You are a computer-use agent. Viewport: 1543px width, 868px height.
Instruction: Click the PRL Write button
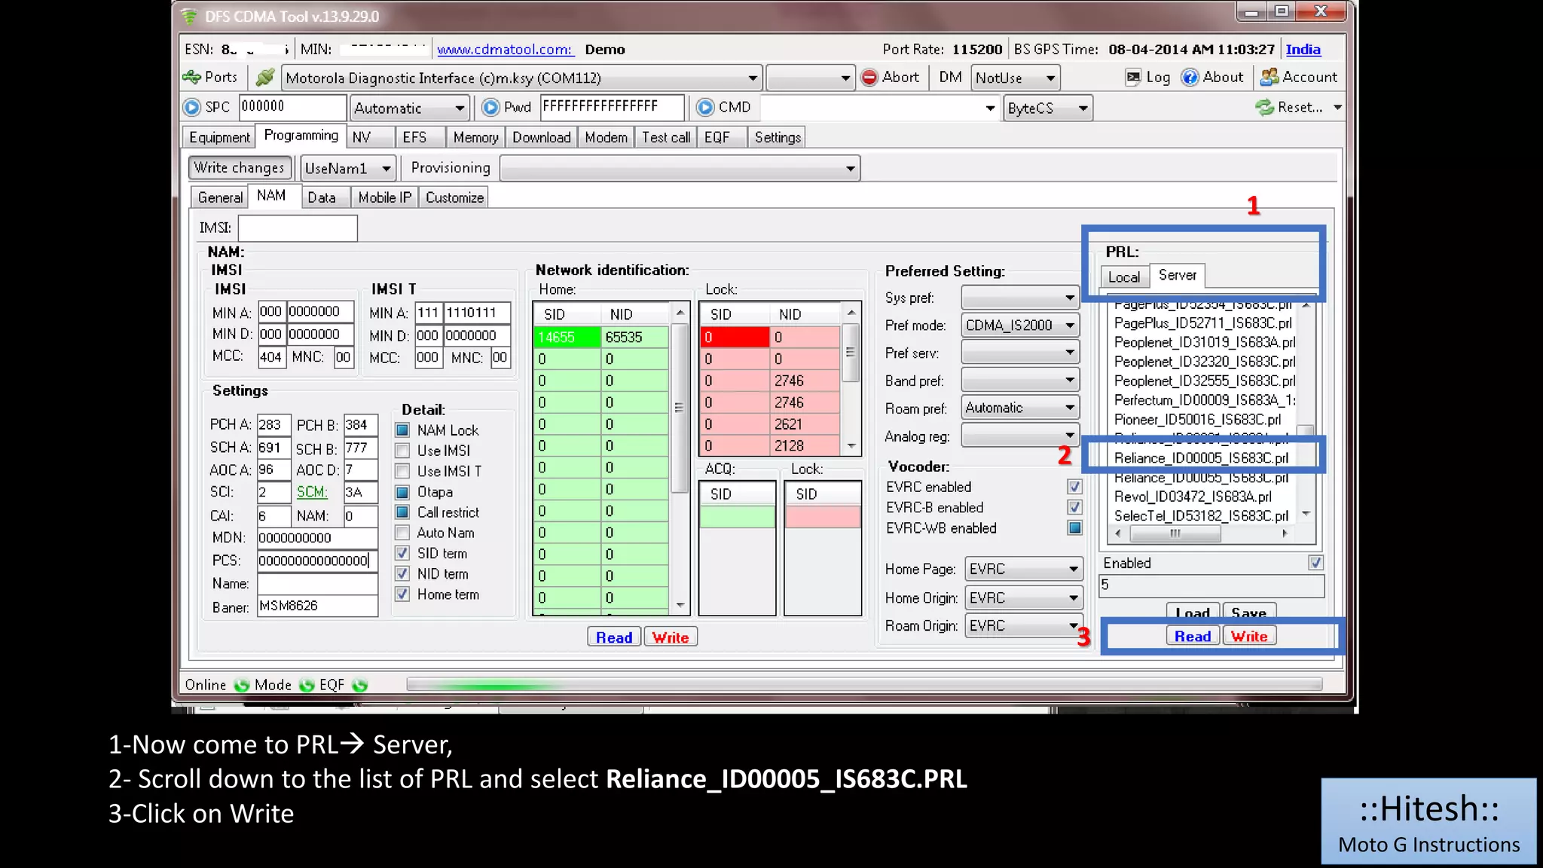click(x=1248, y=637)
